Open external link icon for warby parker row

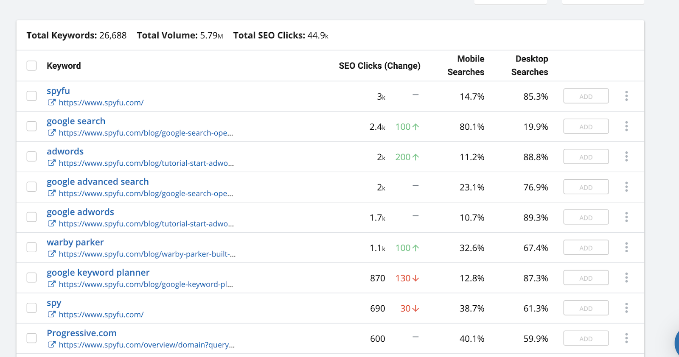(51, 254)
